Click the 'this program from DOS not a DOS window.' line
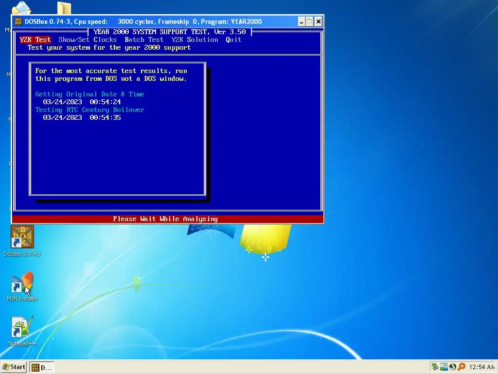498x374 pixels. [111, 78]
